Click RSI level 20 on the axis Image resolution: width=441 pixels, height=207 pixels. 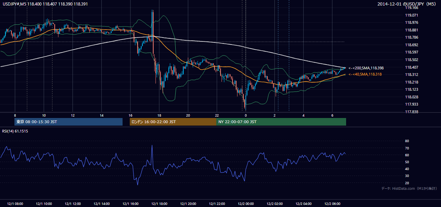click(407, 183)
